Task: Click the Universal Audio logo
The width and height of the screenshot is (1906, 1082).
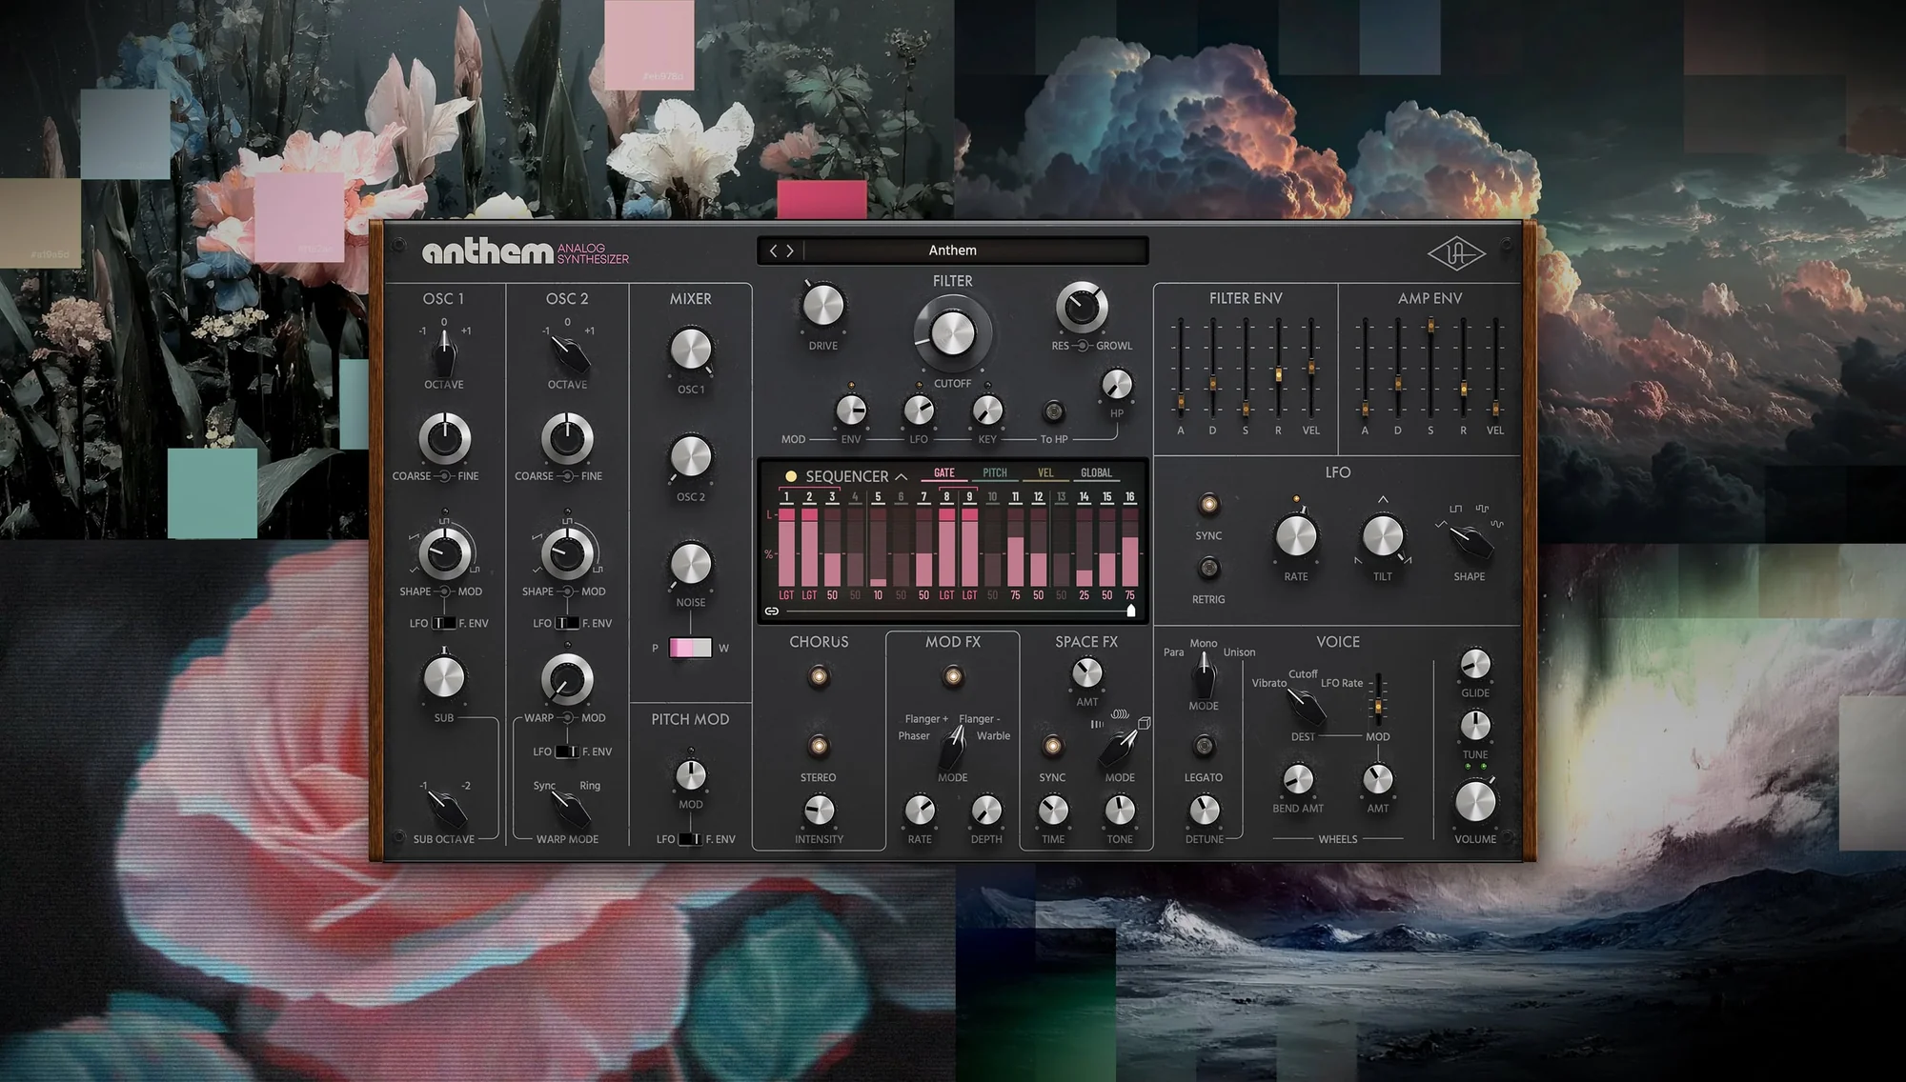Action: [1455, 253]
